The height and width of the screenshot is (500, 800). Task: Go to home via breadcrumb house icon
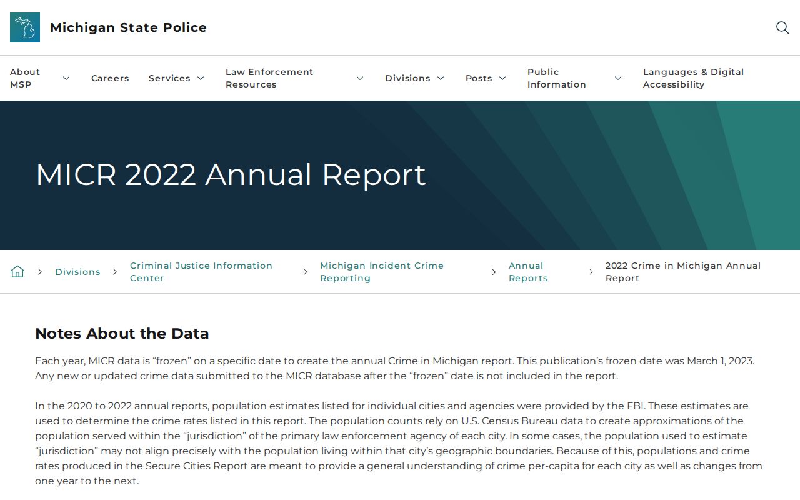point(17,272)
